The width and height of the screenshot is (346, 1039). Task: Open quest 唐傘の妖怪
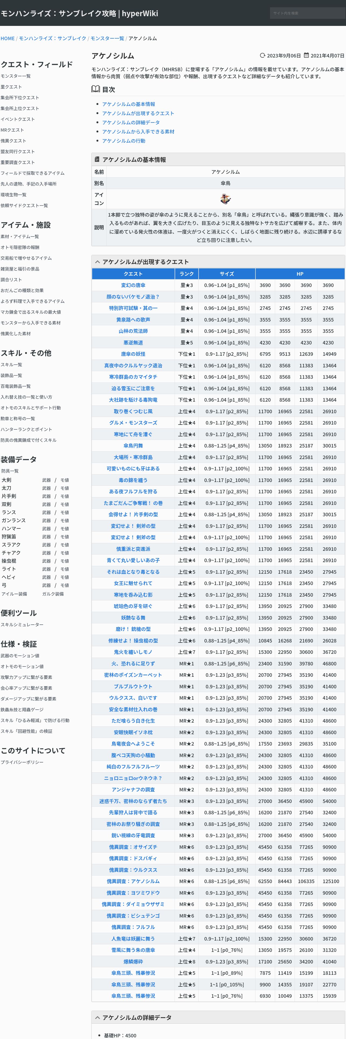pyautogui.click(x=133, y=354)
